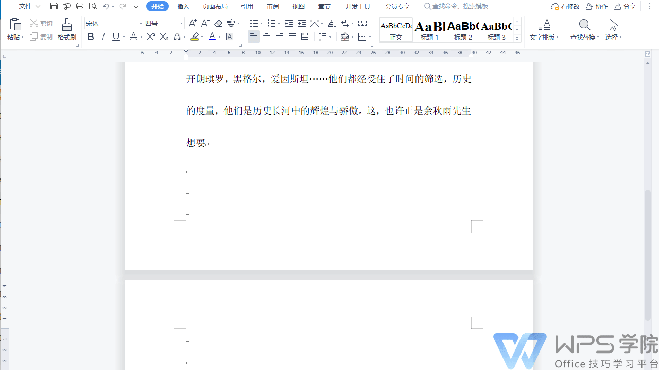Open the font size dropdown showing 四号

[181, 23]
